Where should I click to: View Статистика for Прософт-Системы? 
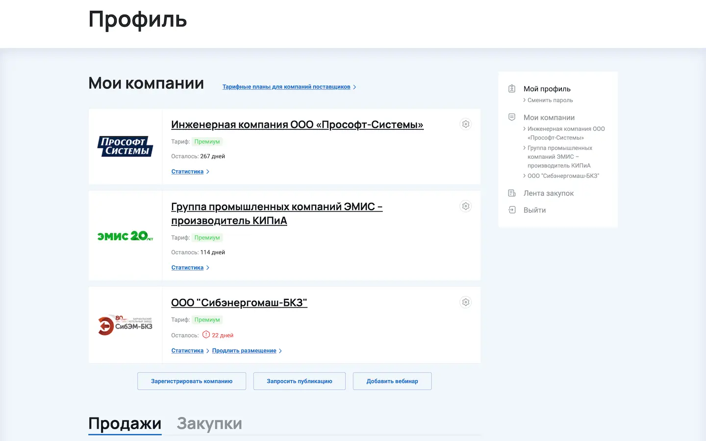pyautogui.click(x=187, y=171)
